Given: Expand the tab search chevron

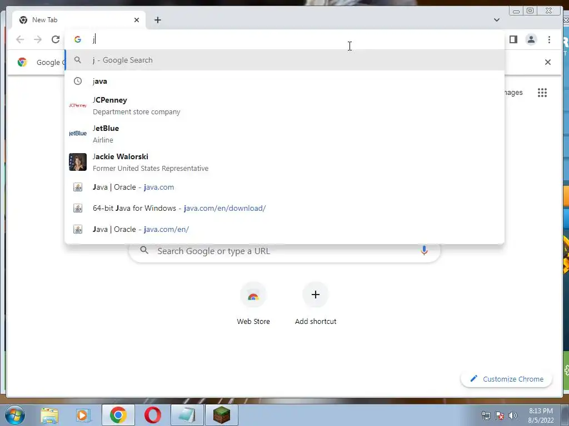Looking at the screenshot, I should (496, 20).
